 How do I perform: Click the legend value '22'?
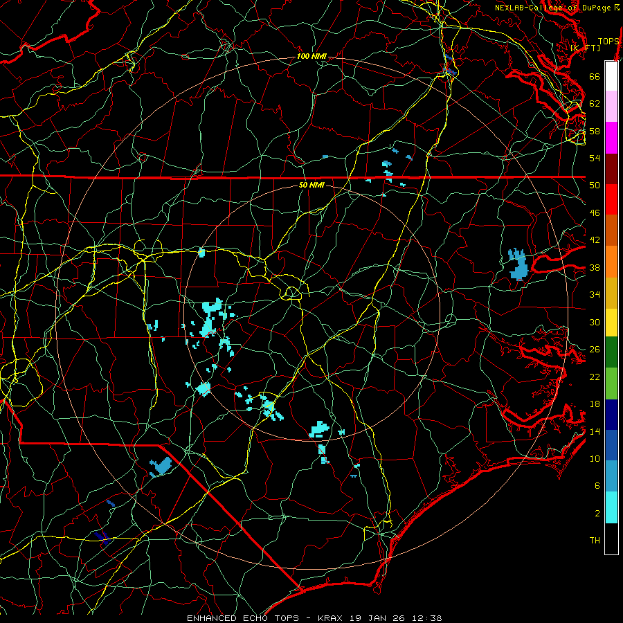tap(595, 377)
